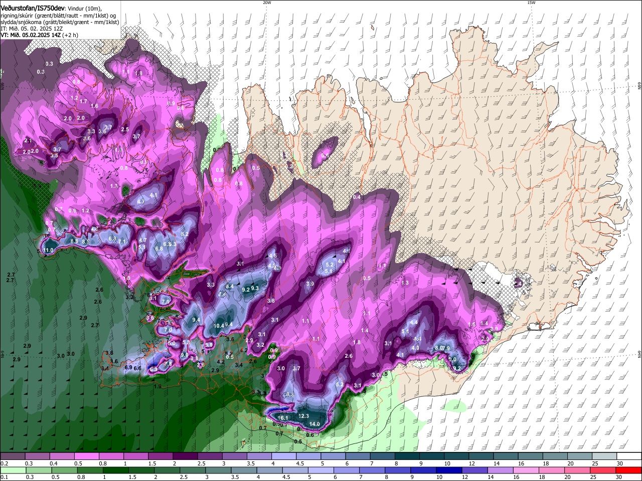Click the deep blue swatch above 10 in bottom legend

(449, 470)
